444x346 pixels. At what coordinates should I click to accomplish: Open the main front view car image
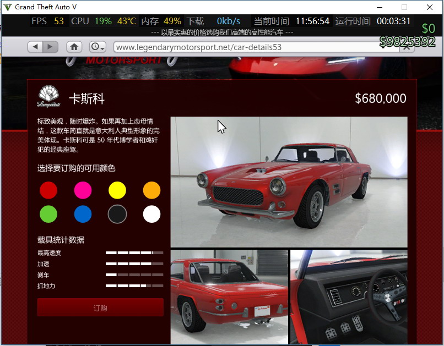pos(289,182)
